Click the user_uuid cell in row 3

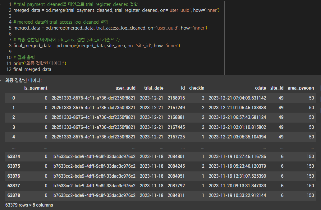coord(93,127)
